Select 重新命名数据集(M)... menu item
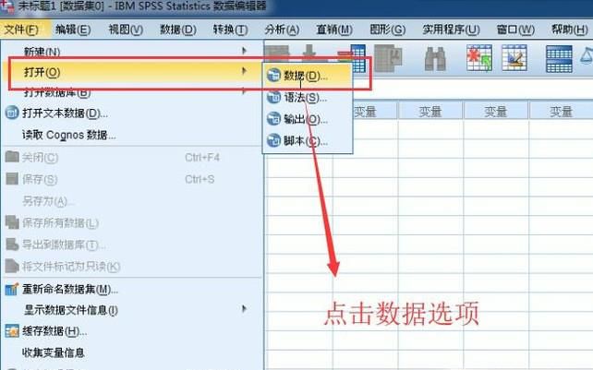This screenshot has height=370, width=593. click(132, 290)
